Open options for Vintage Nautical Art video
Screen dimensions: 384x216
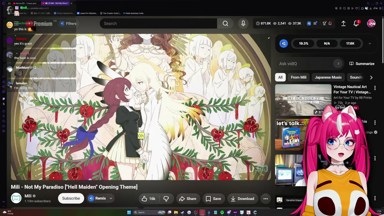coord(375,88)
